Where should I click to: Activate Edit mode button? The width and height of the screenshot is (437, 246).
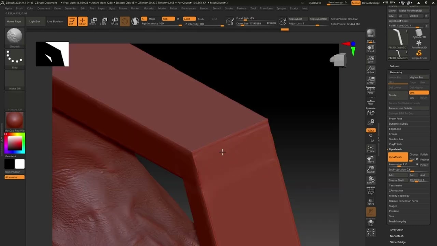(x=72, y=22)
